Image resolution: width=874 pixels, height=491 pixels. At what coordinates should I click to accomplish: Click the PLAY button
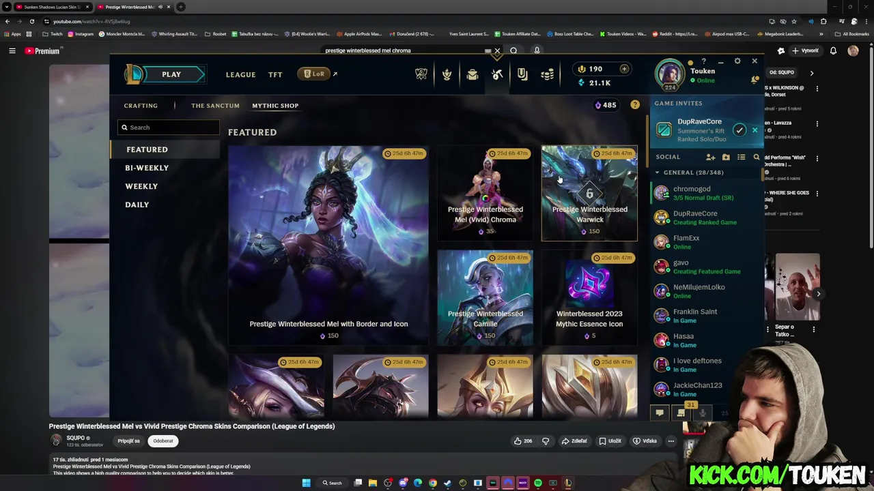coord(171,74)
